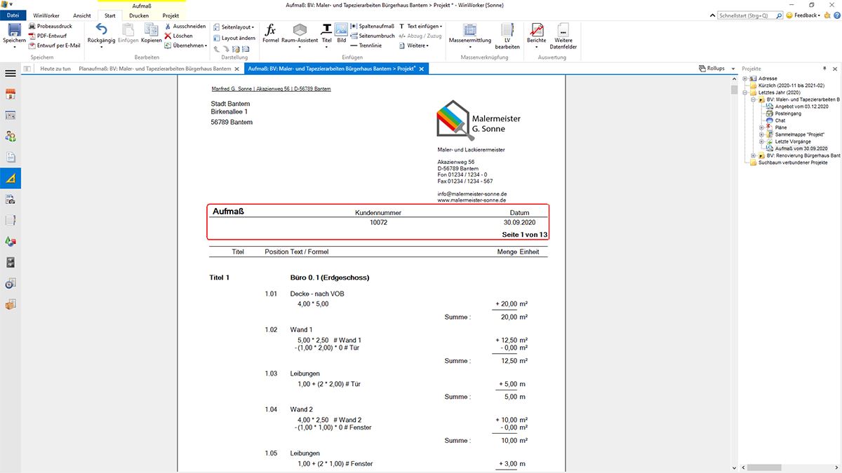The image size is (842, 473).
Task: Click the contacts people sidebar icon
Action: pyautogui.click(x=11, y=137)
